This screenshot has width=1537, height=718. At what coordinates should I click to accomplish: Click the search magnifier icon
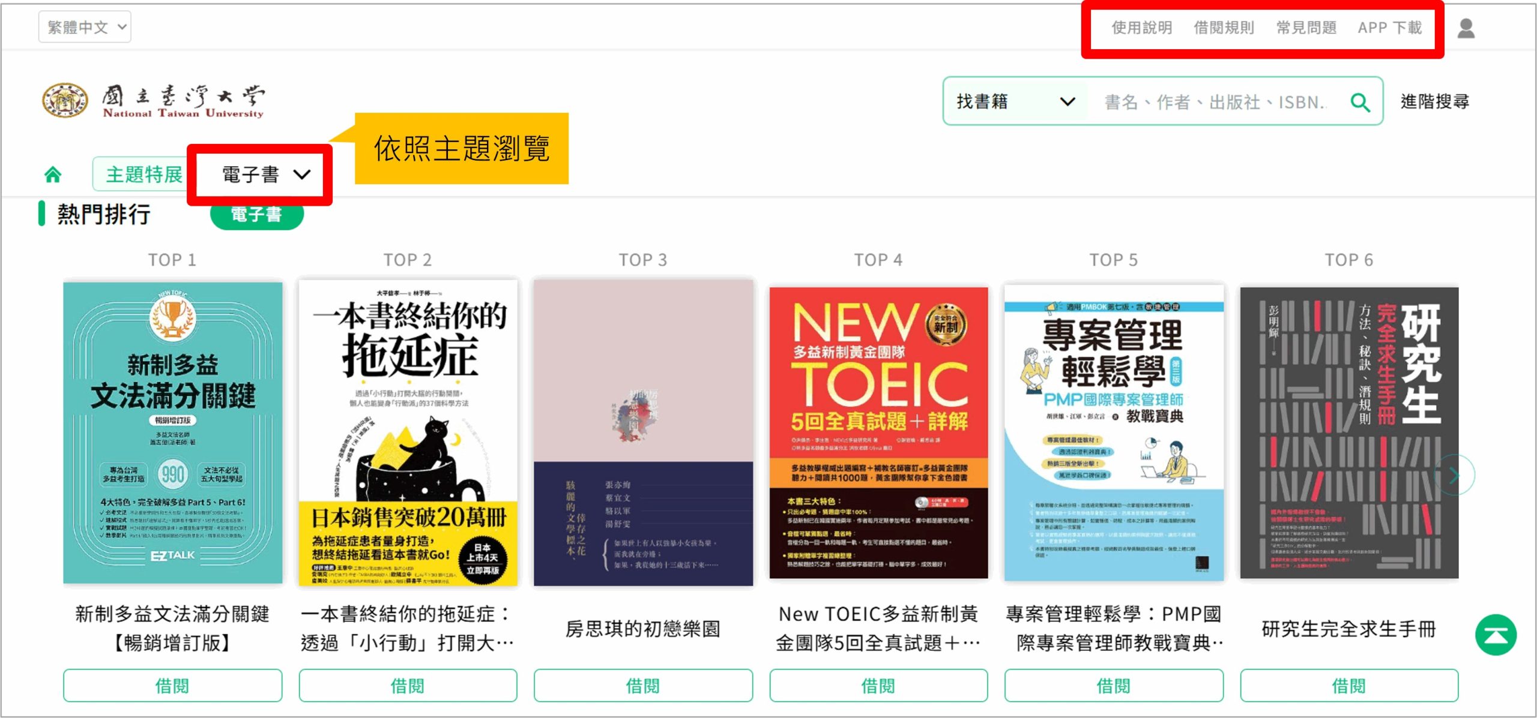[1360, 103]
